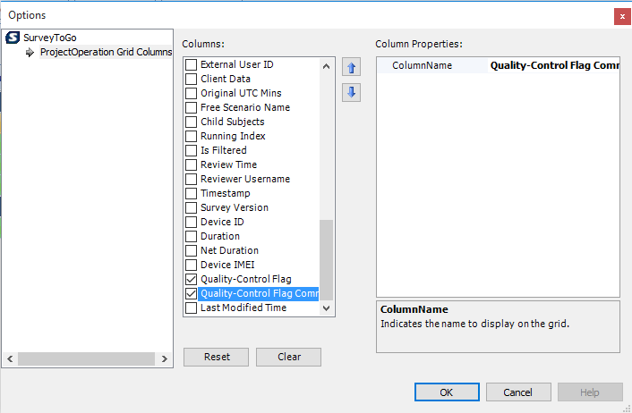The width and height of the screenshot is (632, 413).
Task: Enable the Device IMEI checkbox
Action: tap(191, 265)
